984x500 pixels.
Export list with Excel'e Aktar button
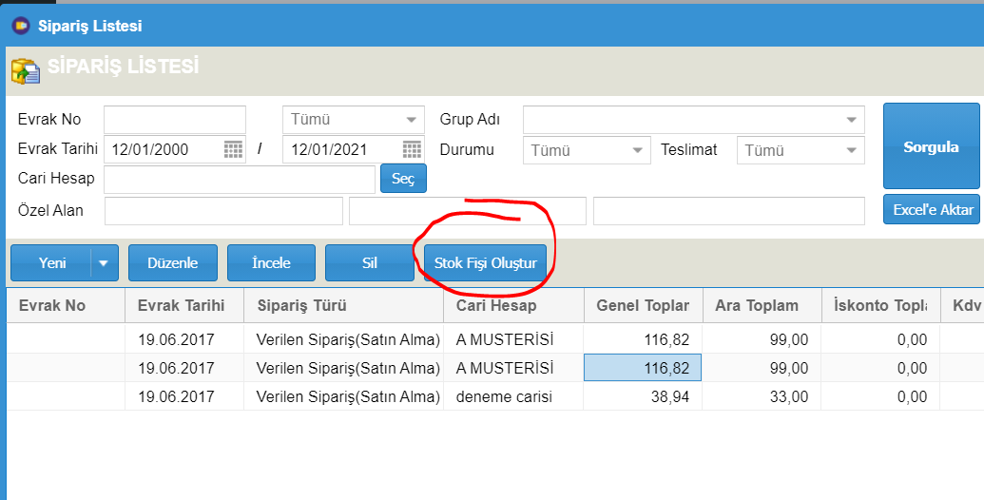932,209
